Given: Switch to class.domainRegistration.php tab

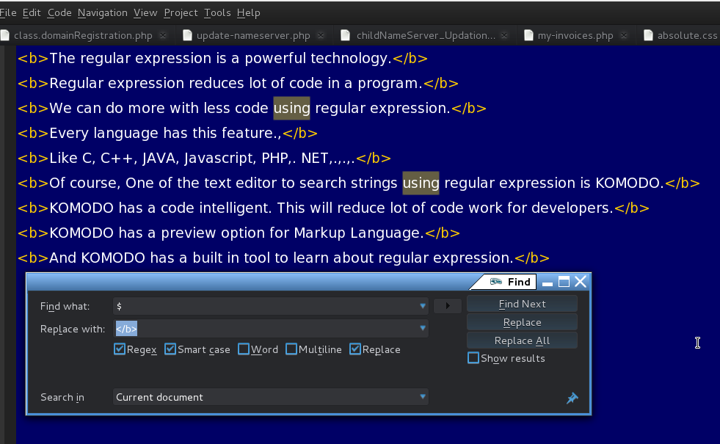Looking at the screenshot, I should (83, 35).
